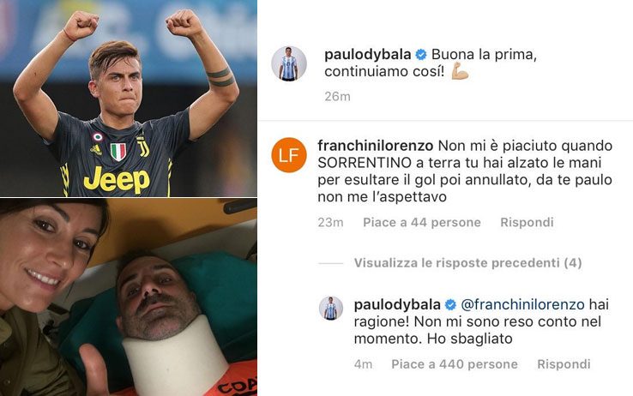Open paulodybala avatar next to the reply comment
The height and width of the screenshot is (396, 633).
pos(331,309)
